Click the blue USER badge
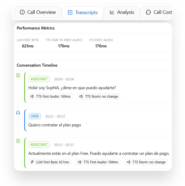The image size is (185, 186). (x=35, y=116)
